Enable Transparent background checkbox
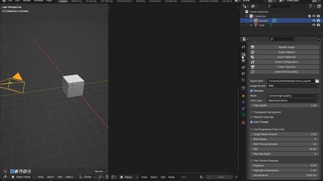The height and width of the screenshot is (181, 323). point(251,112)
